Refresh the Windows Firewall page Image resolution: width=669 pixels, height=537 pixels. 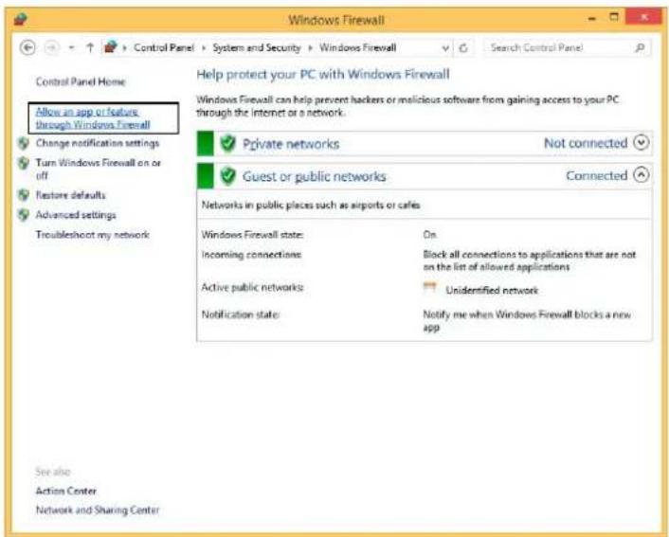[463, 47]
